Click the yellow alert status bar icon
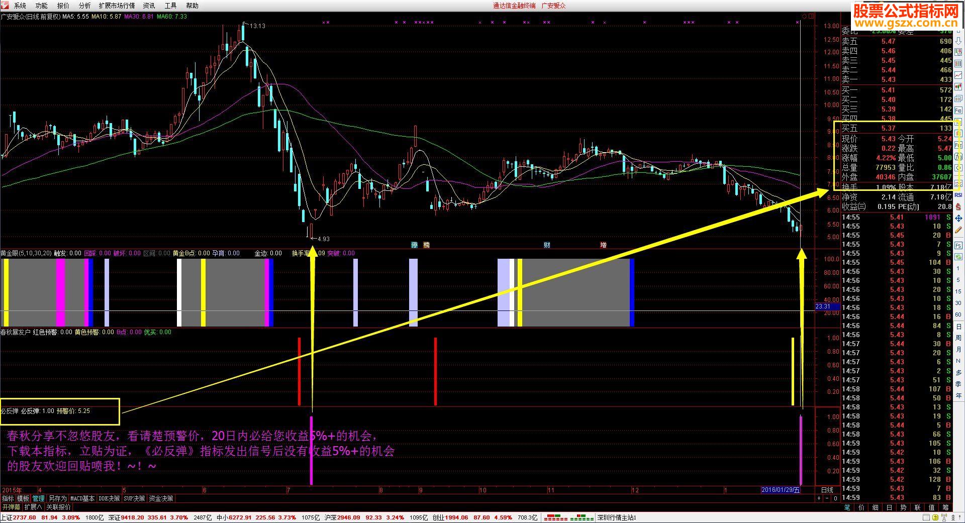965x523 pixels. pos(935,517)
